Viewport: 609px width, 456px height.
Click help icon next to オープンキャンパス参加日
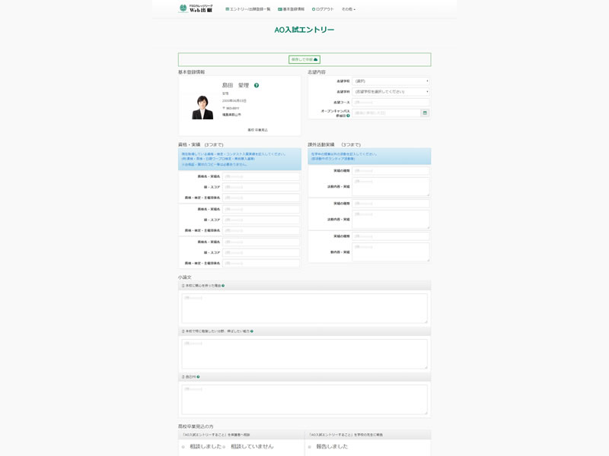tap(348, 116)
